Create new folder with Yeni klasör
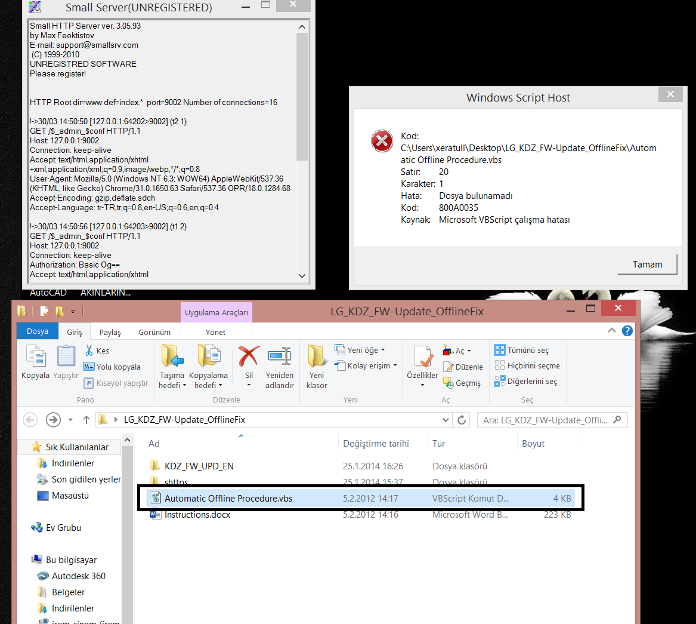This screenshot has width=696, height=624. click(x=317, y=367)
